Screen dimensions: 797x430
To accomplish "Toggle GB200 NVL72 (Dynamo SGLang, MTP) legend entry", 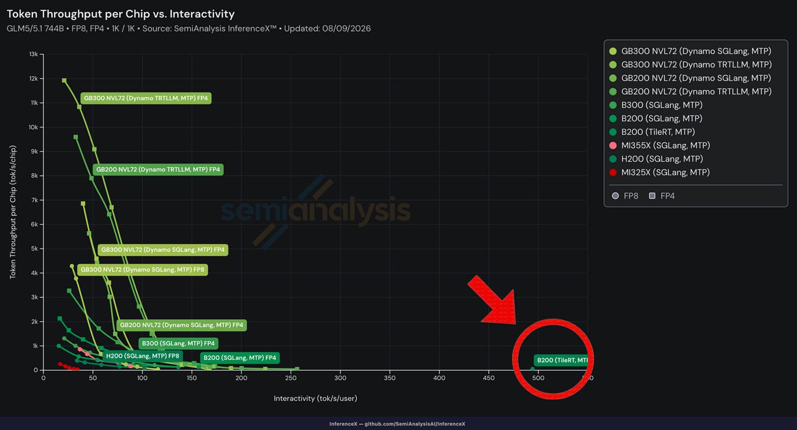I will pyautogui.click(x=690, y=78).
